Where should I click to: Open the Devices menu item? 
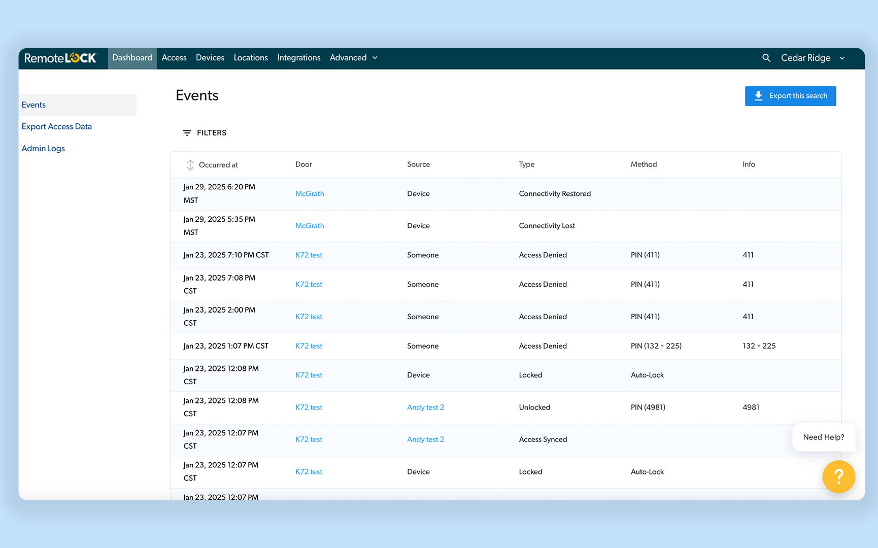[x=210, y=58]
